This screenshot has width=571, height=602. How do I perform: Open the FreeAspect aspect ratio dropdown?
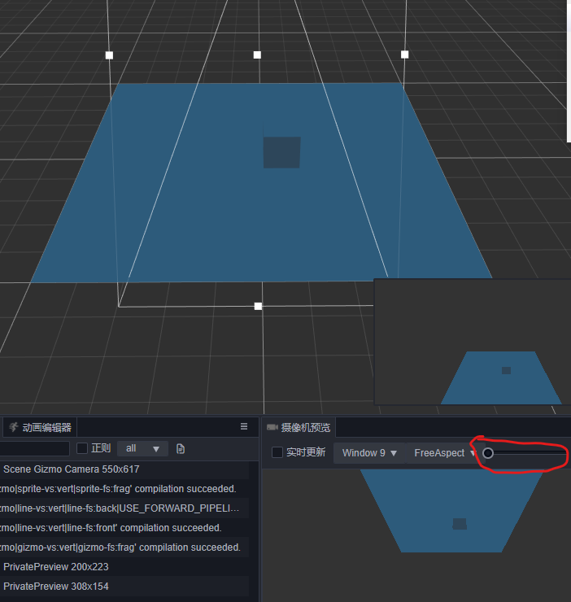pos(443,453)
